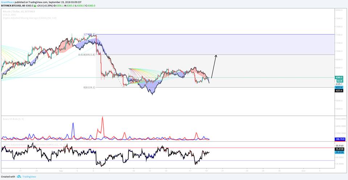Click the light blue 6223.6 price tag

tap(339, 87)
